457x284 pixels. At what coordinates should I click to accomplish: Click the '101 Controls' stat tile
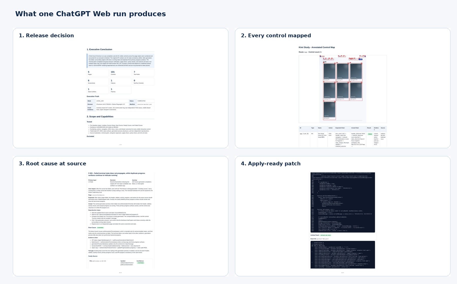coord(121,73)
